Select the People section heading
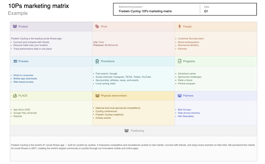This screenshot has height=164, width=265. (187, 26)
